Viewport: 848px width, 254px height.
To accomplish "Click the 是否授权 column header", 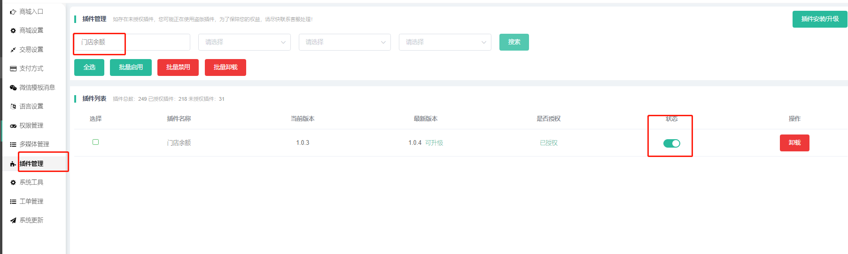I will pyautogui.click(x=549, y=119).
